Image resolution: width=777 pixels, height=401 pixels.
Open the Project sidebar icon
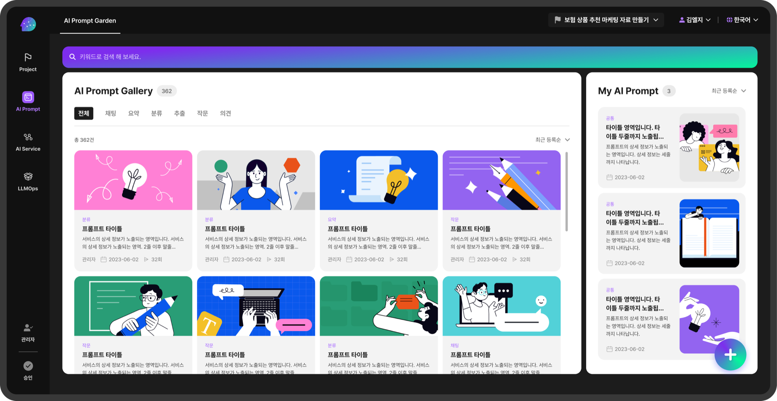(x=28, y=62)
